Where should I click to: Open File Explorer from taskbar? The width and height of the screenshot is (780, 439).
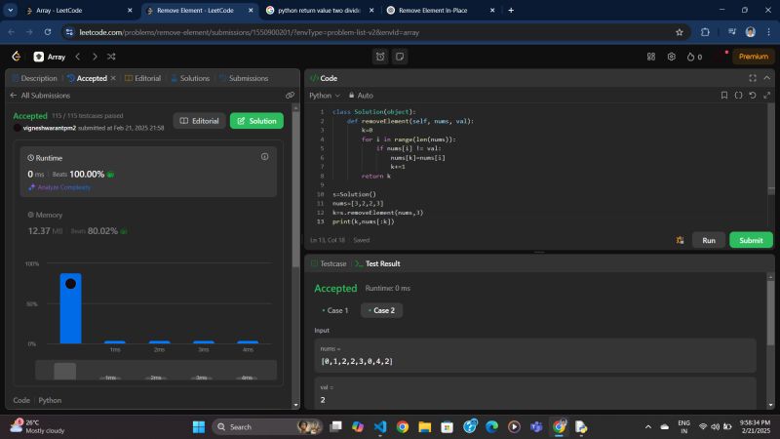click(424, 427)
